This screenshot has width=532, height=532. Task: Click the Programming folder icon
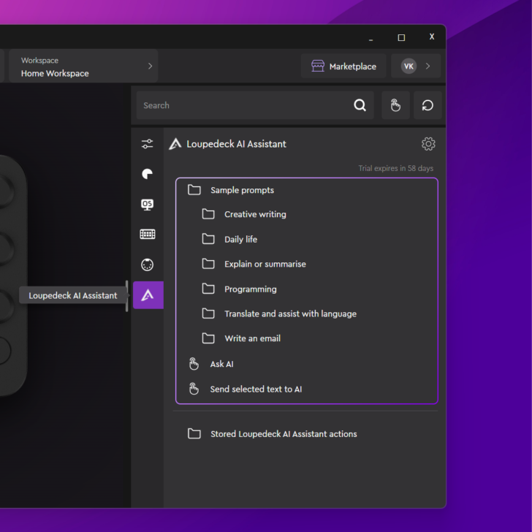208,289
